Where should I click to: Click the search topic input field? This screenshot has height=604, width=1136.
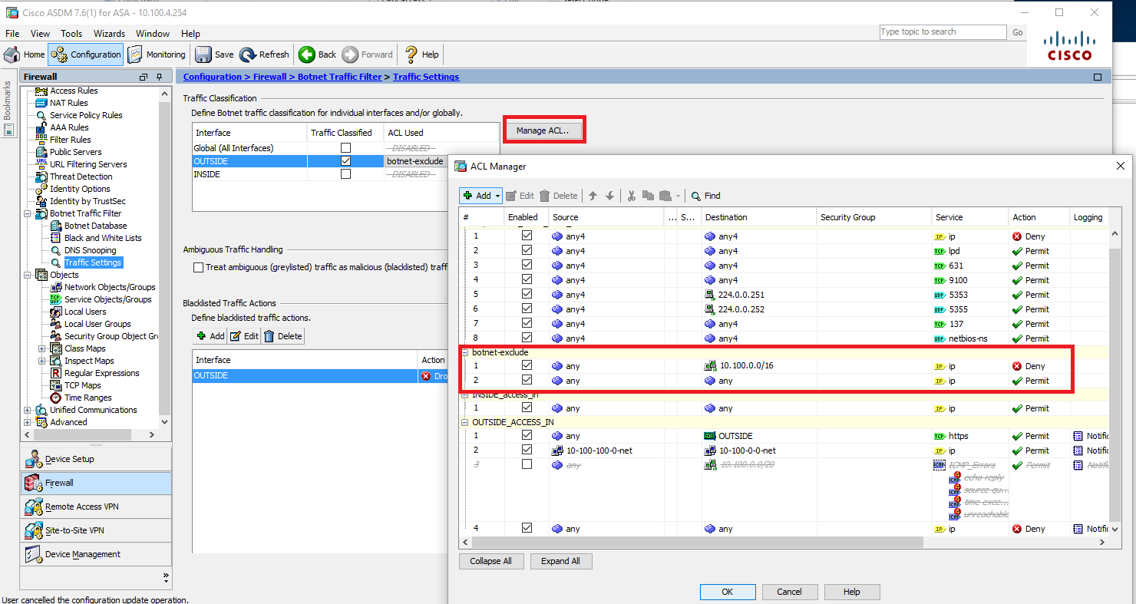942,31
